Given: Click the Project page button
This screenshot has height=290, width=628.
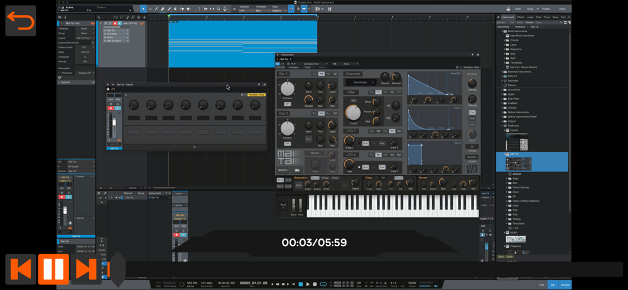Looking at the screenshot, I should 546,9.
